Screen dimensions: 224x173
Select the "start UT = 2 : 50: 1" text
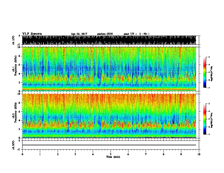[137, 34]
